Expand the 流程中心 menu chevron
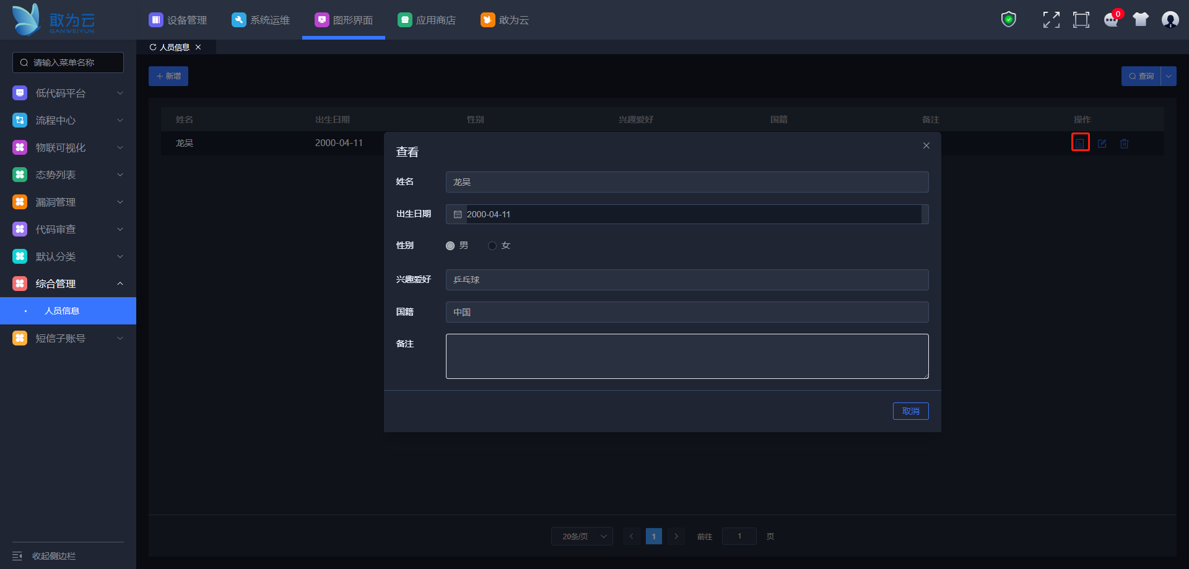The image size is (1189, 569). click(x=120, y=120)
